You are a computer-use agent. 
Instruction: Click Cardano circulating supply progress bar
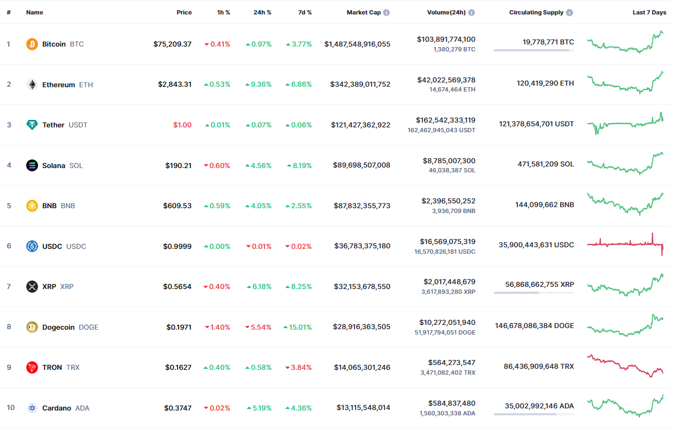click(534, 414)
